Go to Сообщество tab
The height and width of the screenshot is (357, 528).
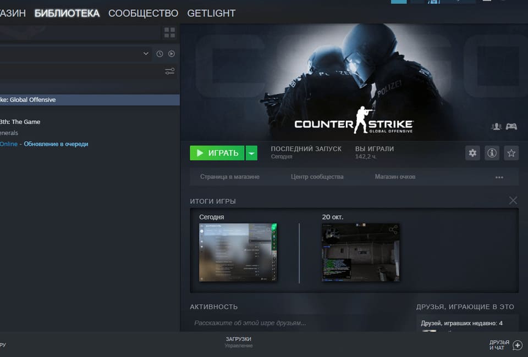[x=143, y=13]
